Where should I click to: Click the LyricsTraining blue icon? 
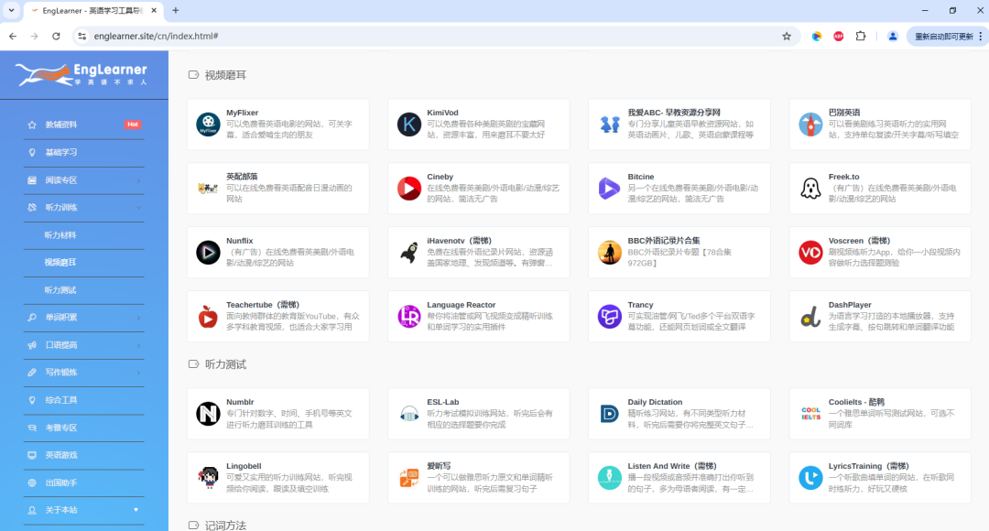point(810,477)
